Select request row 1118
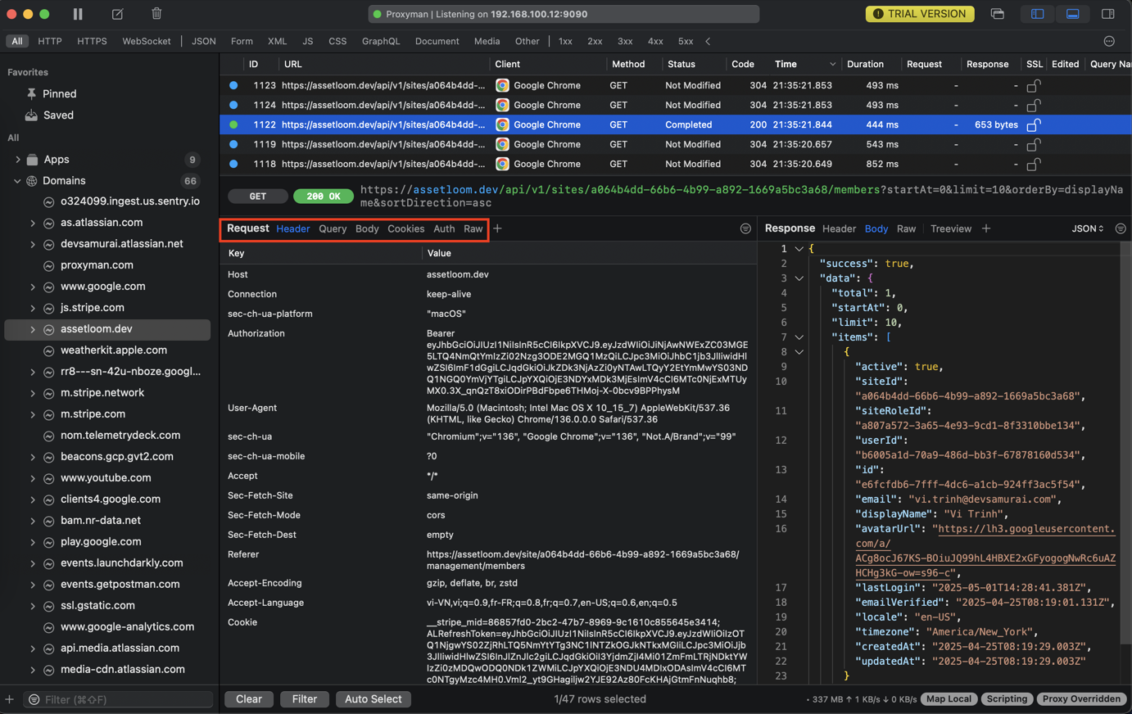The width and height of the screenshot is (1132, 714). (x=676, y=164)
